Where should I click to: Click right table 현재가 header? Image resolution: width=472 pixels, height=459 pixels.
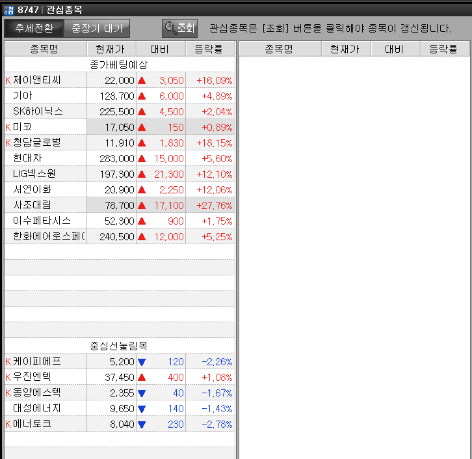coord(346,49)
